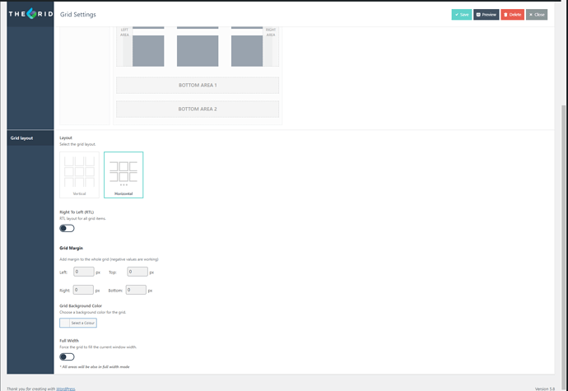The width and height of the screenshot is (568, 391).
Task: Click the Top margin input field
Action: (137, 272)
